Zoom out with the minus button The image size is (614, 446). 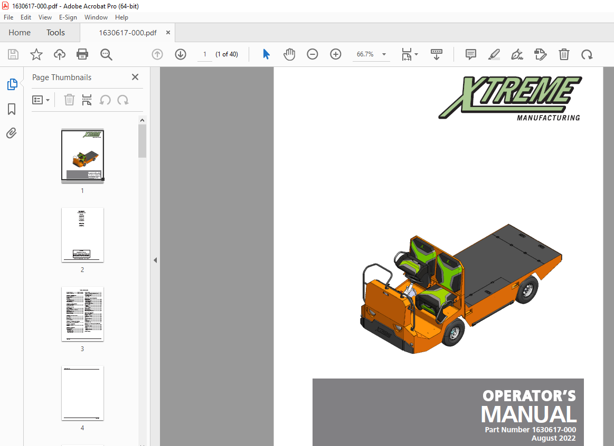click(313, 54)
